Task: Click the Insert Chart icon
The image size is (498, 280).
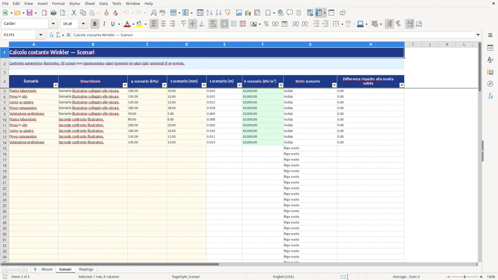Action: (248, 13)
